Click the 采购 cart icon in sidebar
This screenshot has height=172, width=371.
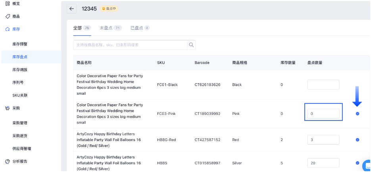tap(7, 108)
